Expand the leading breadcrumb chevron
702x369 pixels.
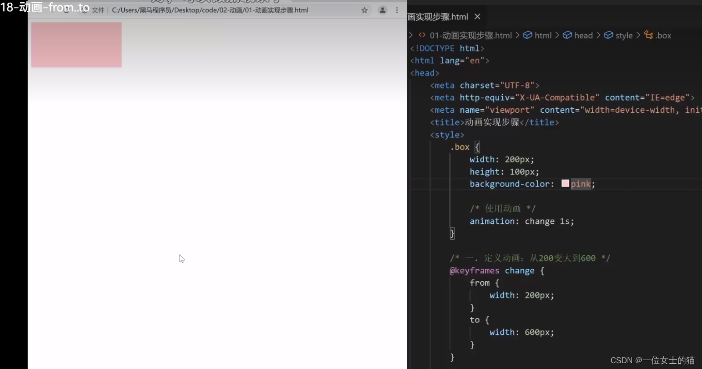pos(411,35)
